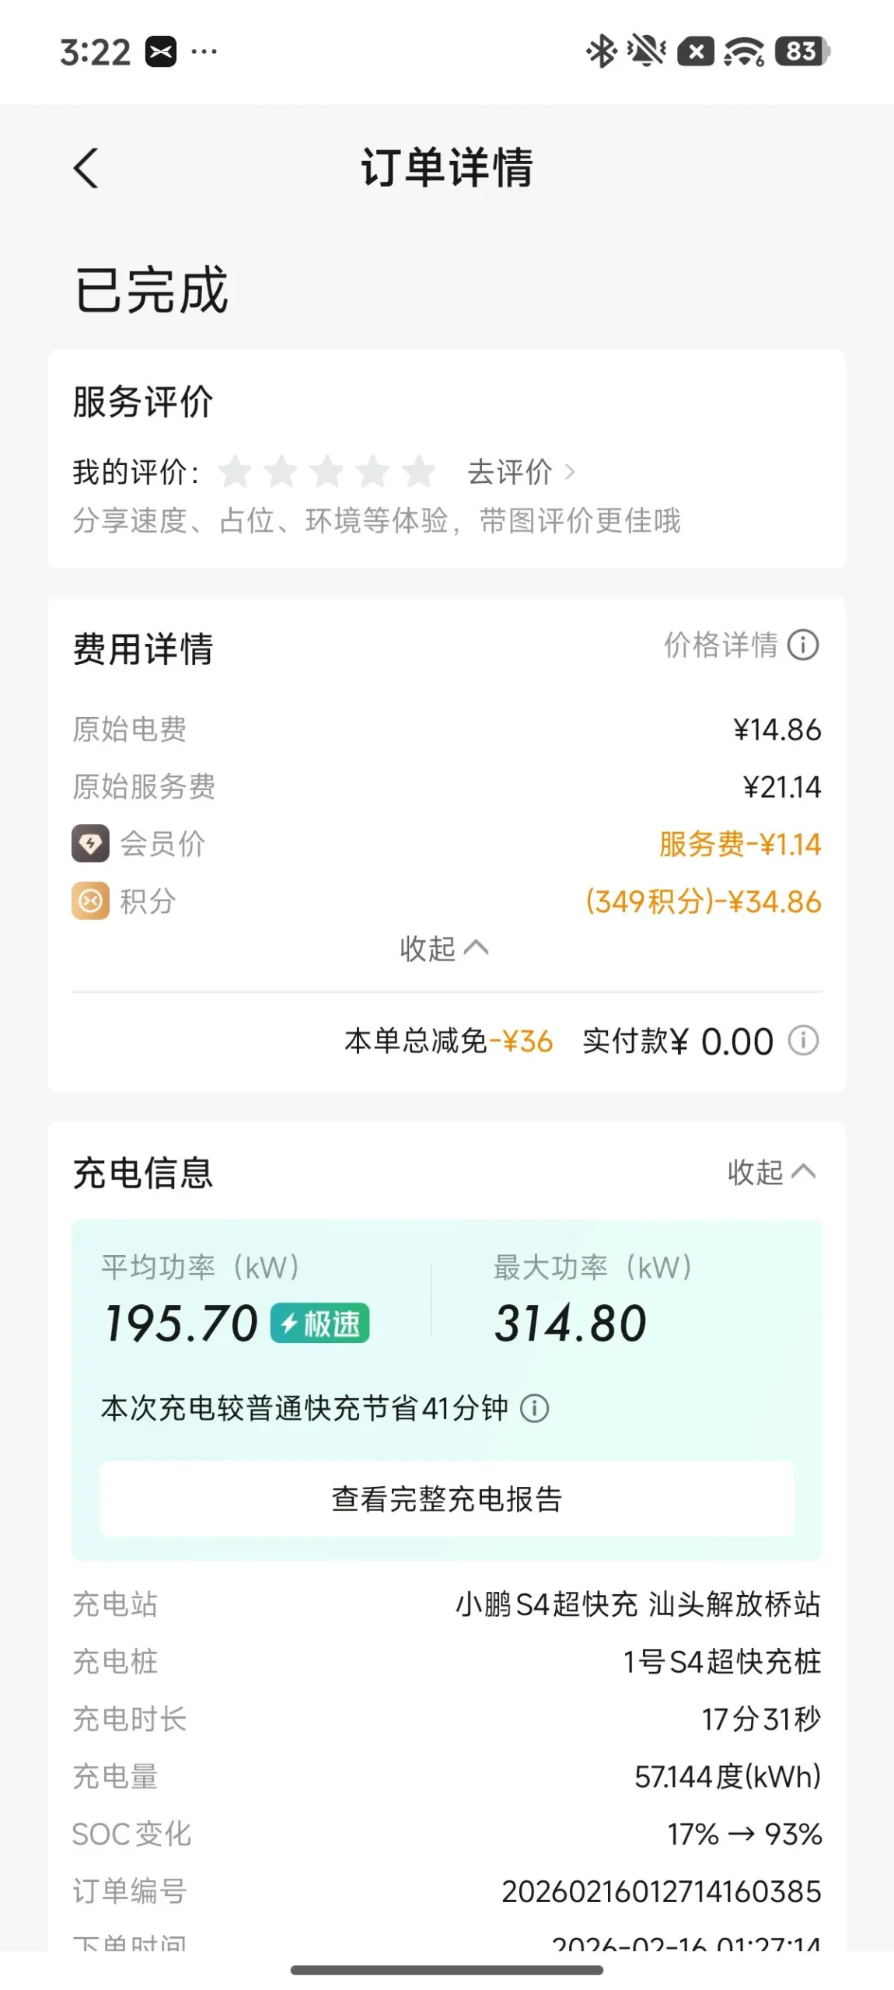894x1990 pixels.
Task: Tap the points coin icon
Action: point(90,901)
